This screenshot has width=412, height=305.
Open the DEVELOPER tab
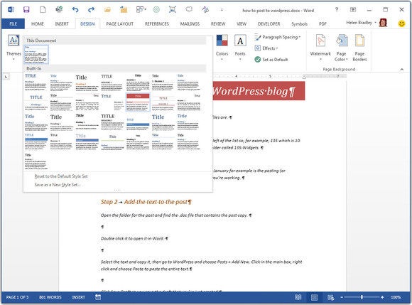tap(269, 23)
